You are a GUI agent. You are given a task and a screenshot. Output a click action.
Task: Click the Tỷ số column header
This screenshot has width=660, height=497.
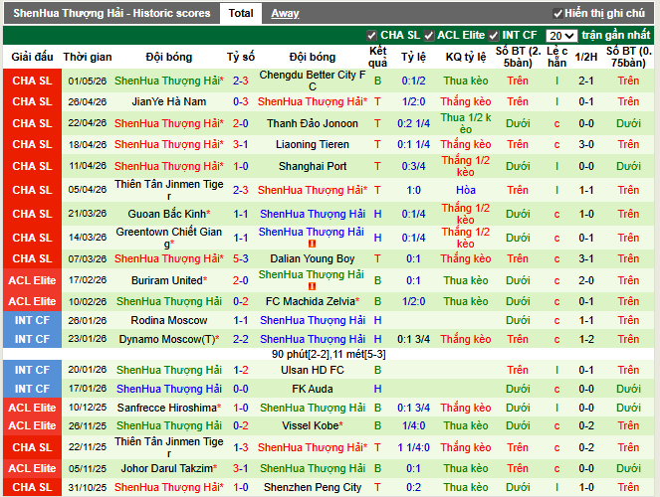click(x=241, y=57)
